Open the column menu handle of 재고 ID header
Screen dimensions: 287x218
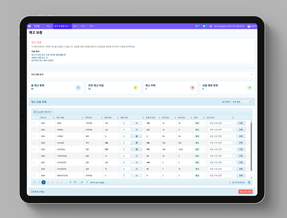(53, 118)
